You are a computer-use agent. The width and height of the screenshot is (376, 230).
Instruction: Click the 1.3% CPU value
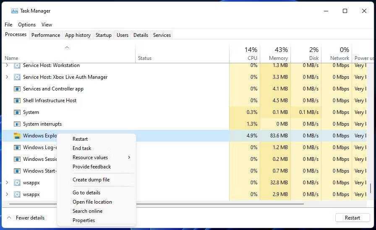point(252,124)
